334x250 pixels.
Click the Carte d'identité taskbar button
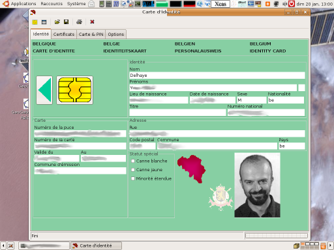pyautogui.click(x=96, y=245)
